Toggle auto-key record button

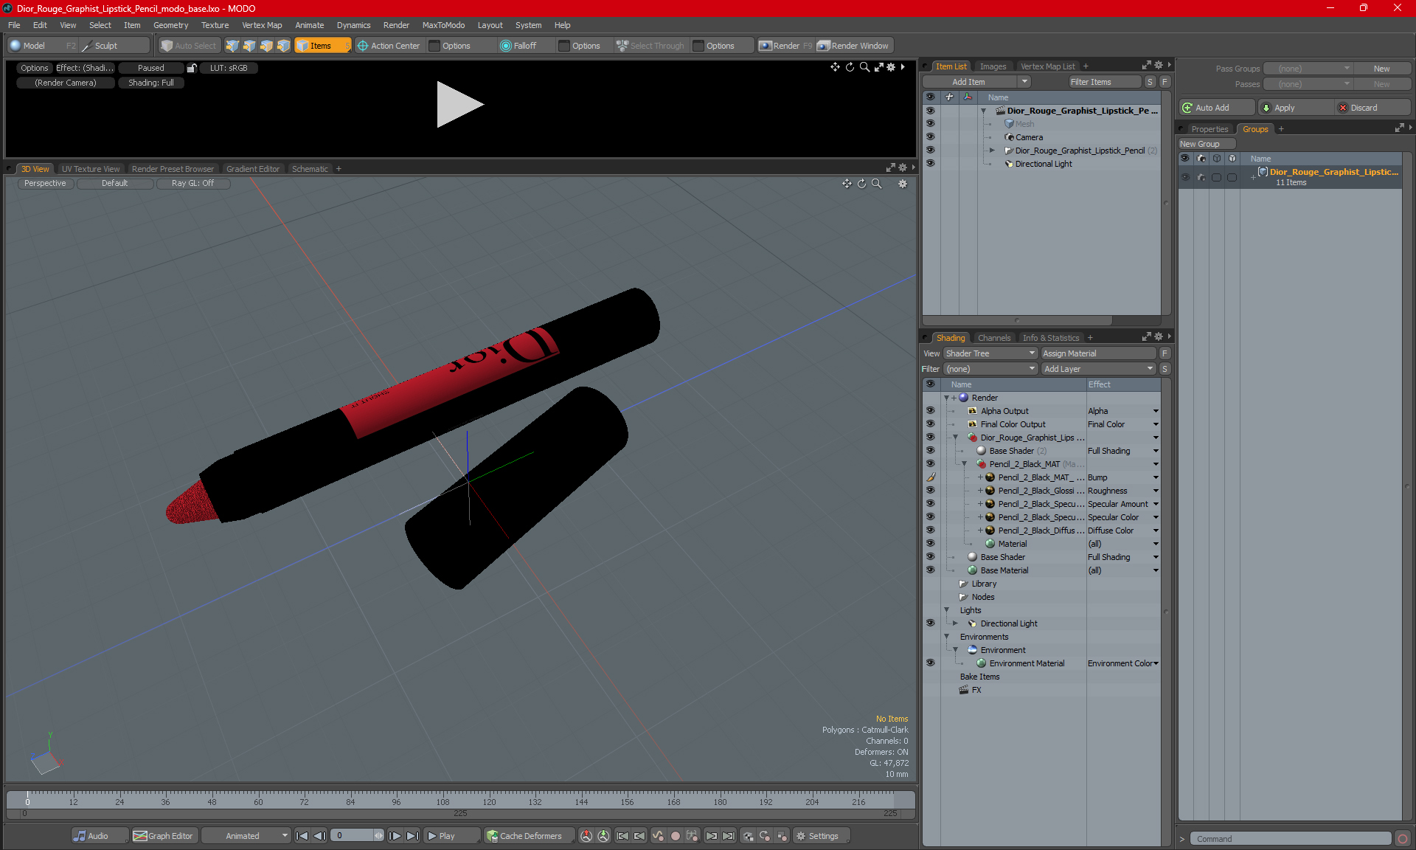click(675, 836)
